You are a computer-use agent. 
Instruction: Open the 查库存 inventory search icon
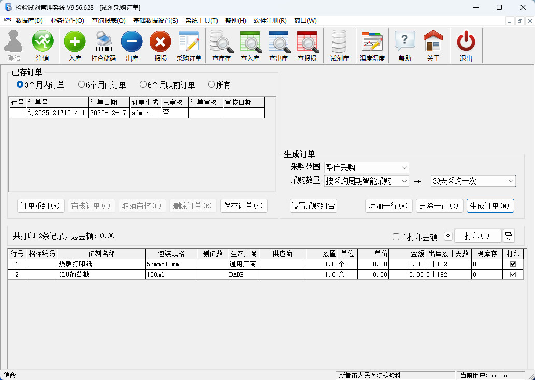[x=222, y=41]
